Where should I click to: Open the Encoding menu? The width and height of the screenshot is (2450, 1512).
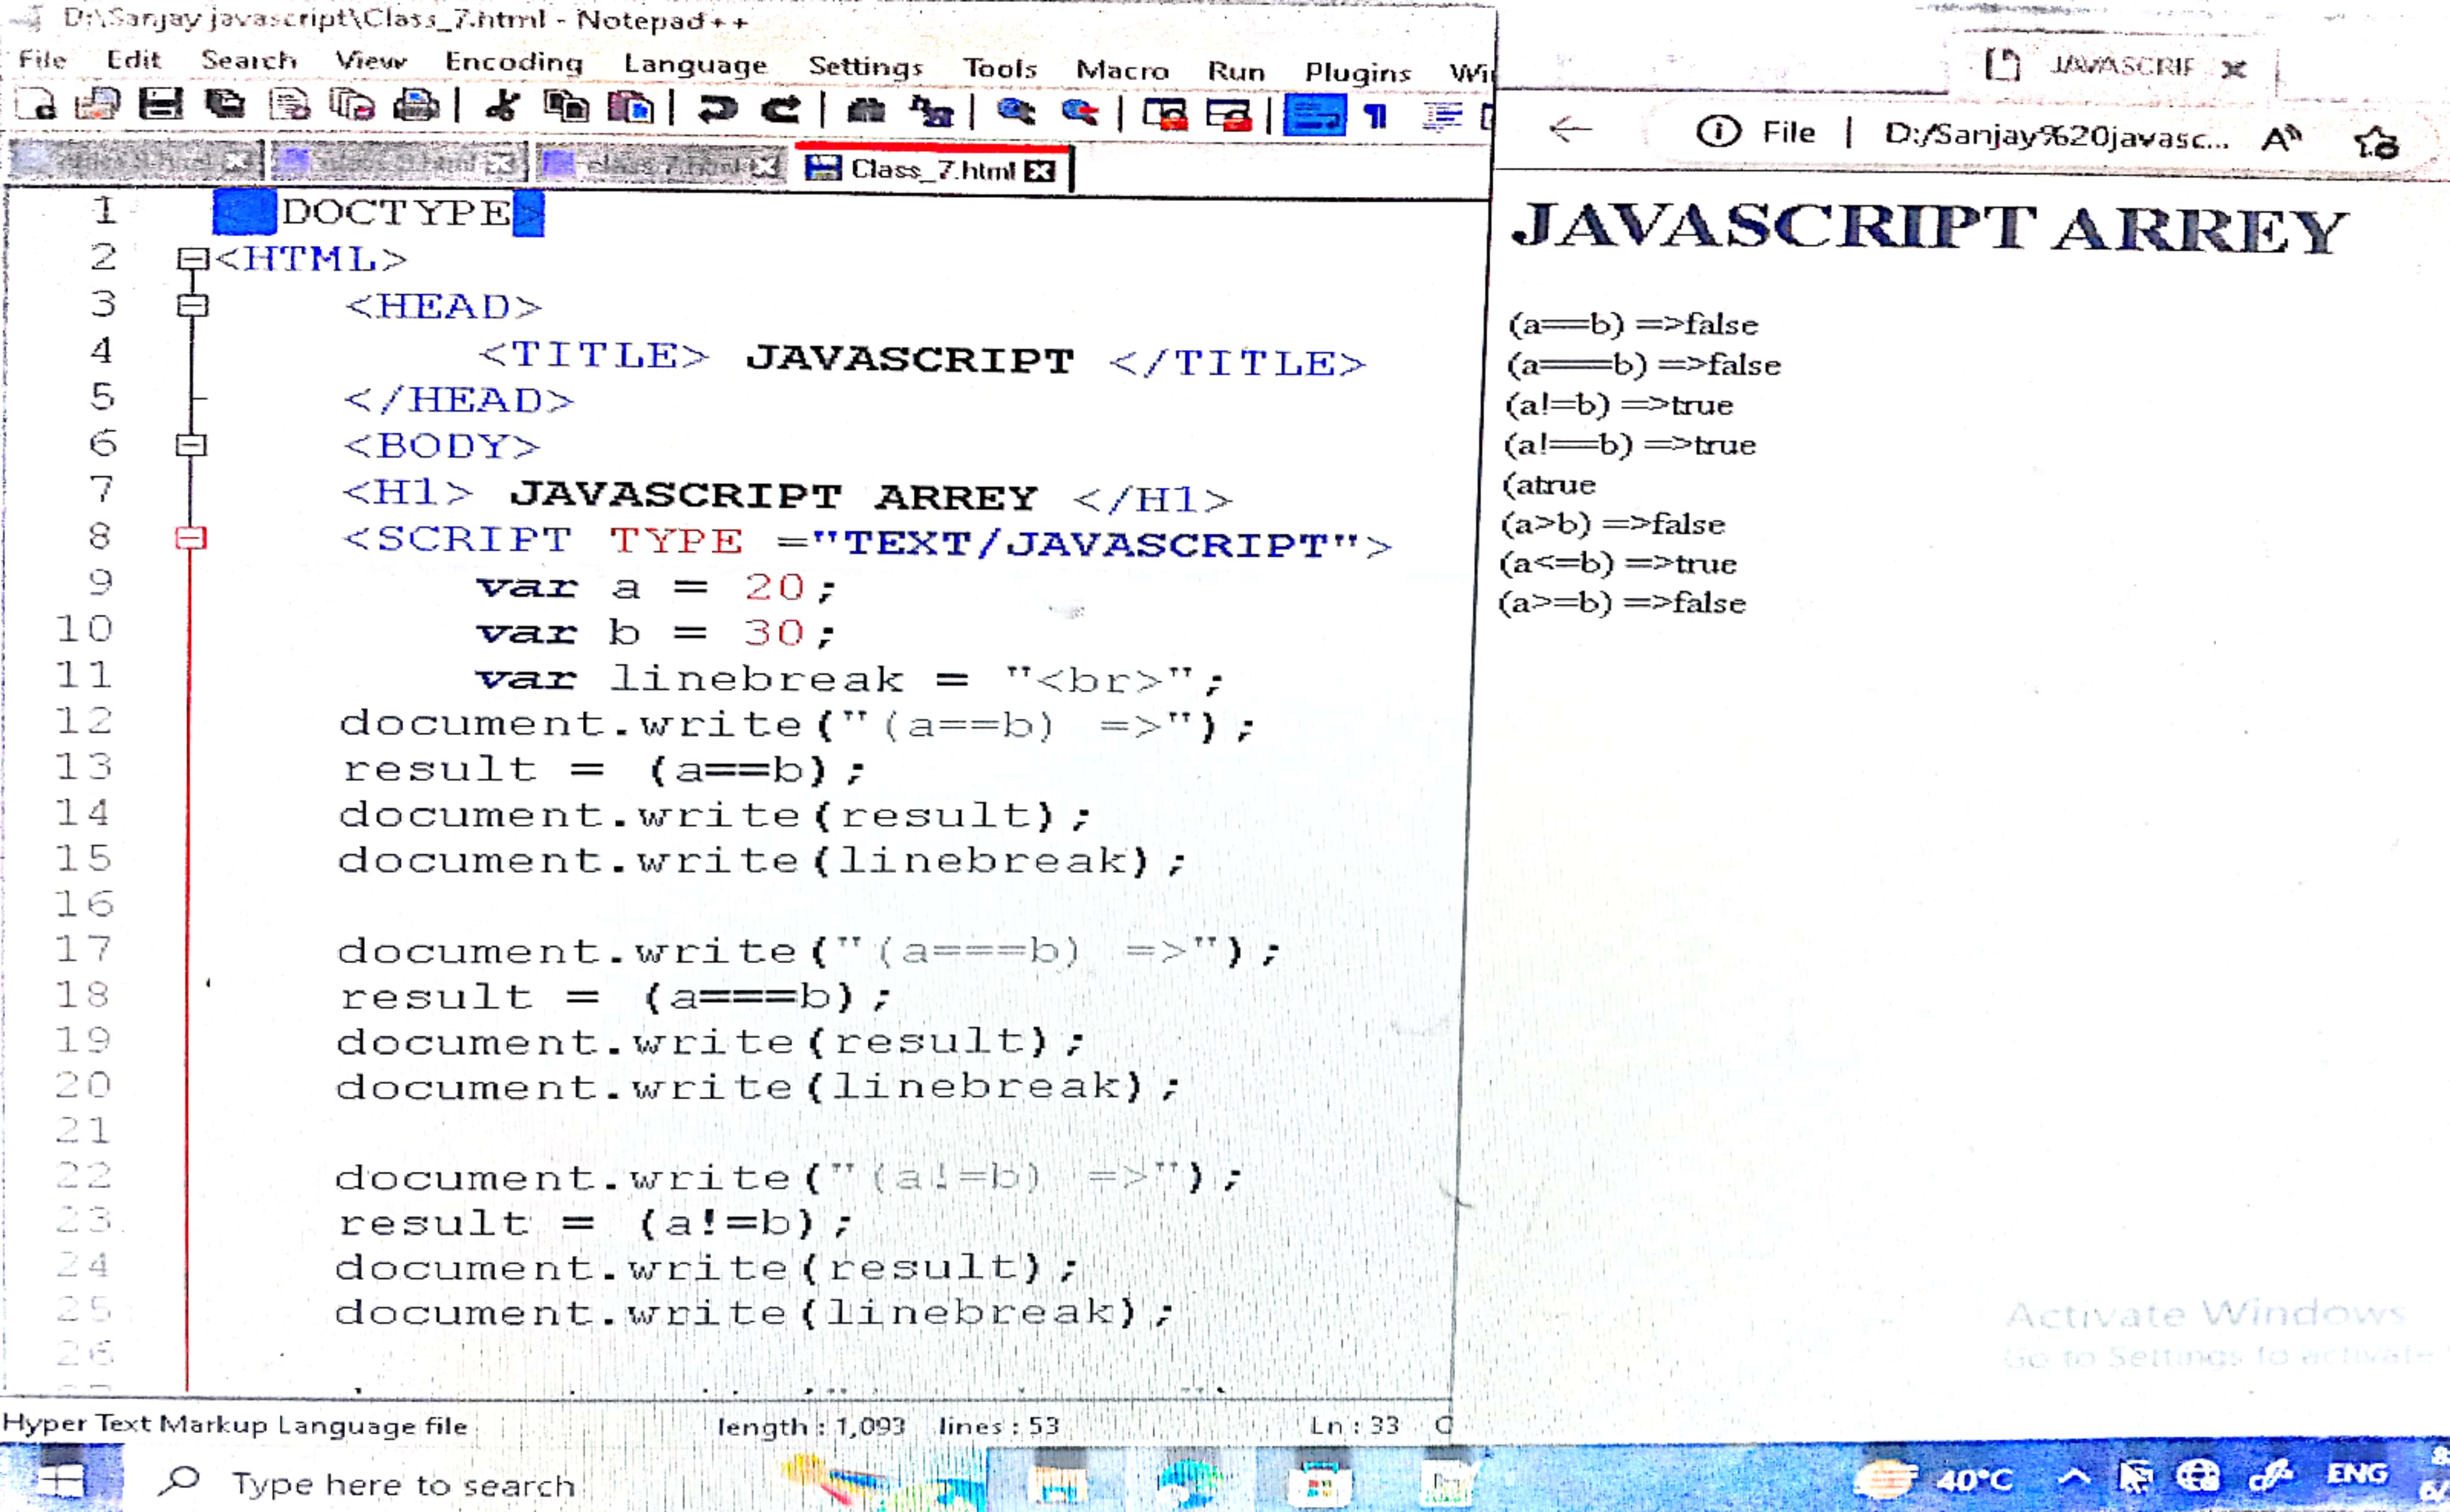513,62
